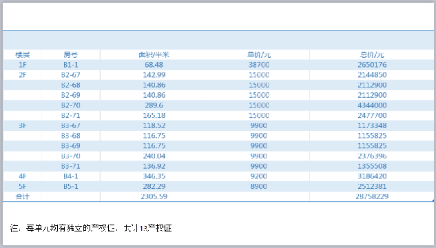Click area value 165.18
The height and width of the screenshot is (248, 436).
[x=154, y=115]
